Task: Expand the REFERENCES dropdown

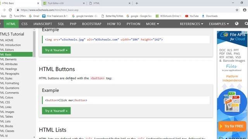Action: (x=191, y=24)
